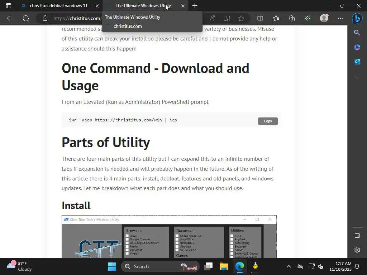Open the tab actions menu icon
The image size is (367, 275).
(x=9, y=6)
